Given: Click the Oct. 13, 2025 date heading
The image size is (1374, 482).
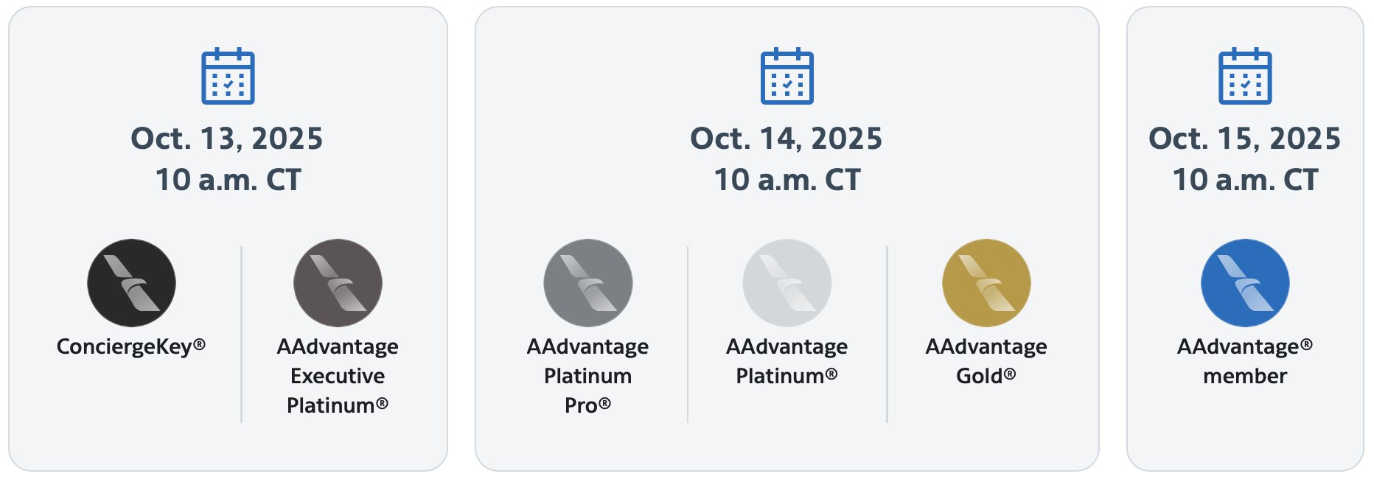Looking at the screenshot, I should tap(227, 139).
